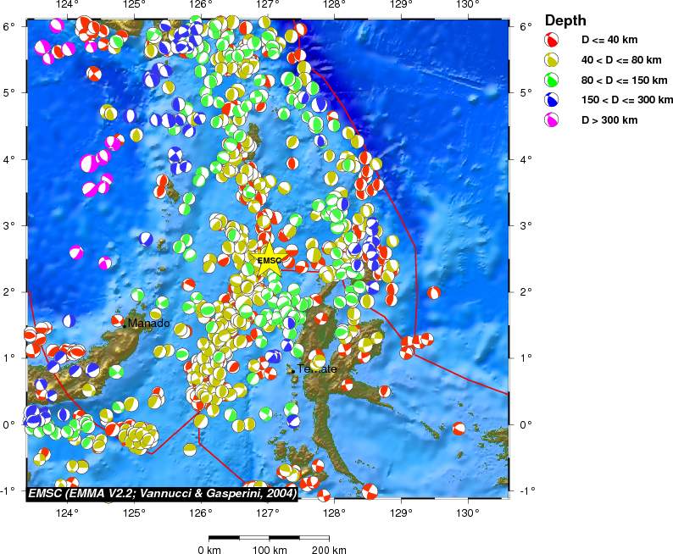Screen dimensions: 673x554
Task: Click the 200 km scale bar label
Action: click(329, 550)
